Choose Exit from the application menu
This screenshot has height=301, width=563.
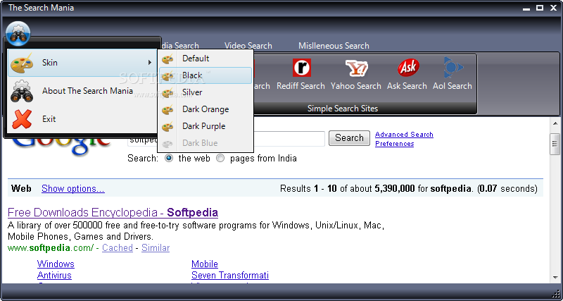[82, 119]
